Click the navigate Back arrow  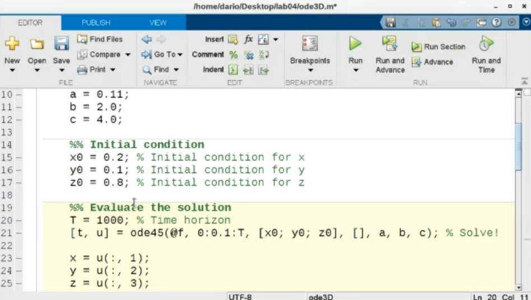click(x=147, y=39)
